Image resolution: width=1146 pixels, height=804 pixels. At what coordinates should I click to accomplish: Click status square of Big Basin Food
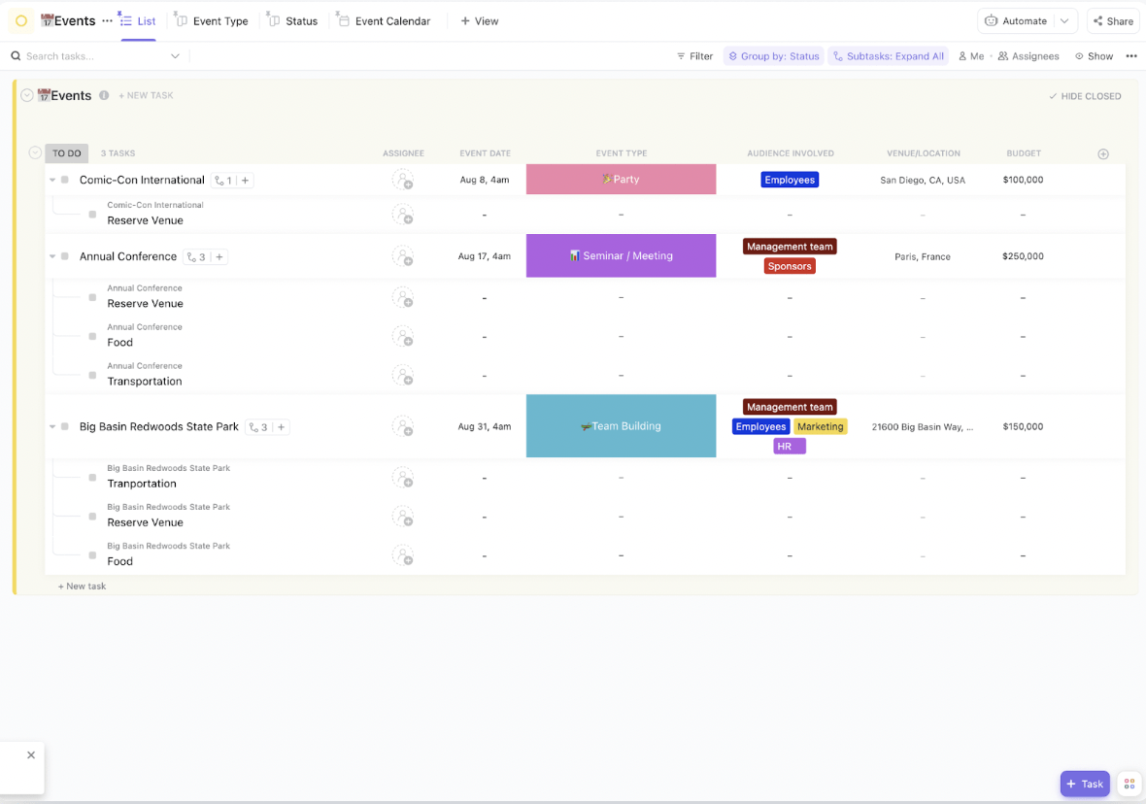point(93,556)
